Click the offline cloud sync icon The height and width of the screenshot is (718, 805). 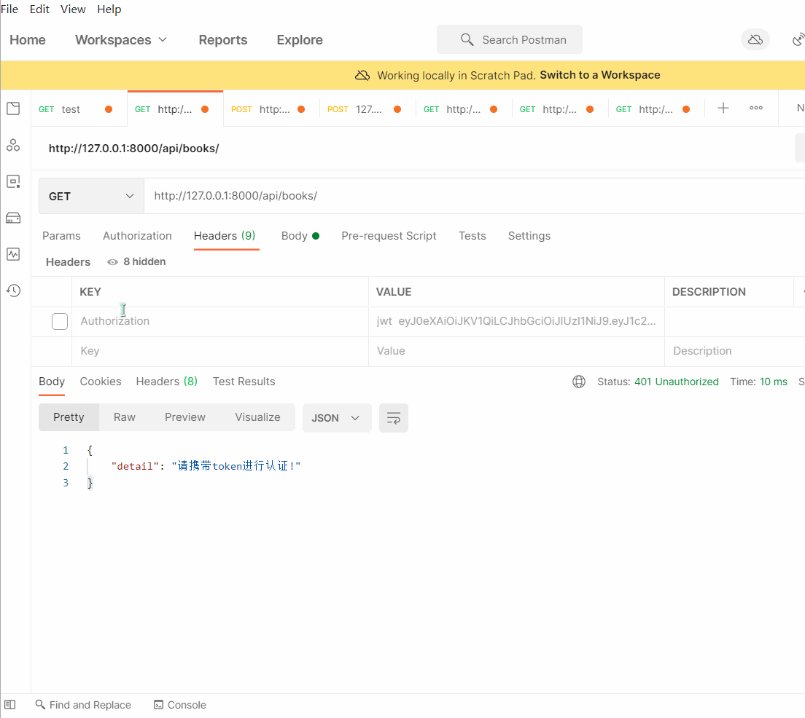[755, 39]
